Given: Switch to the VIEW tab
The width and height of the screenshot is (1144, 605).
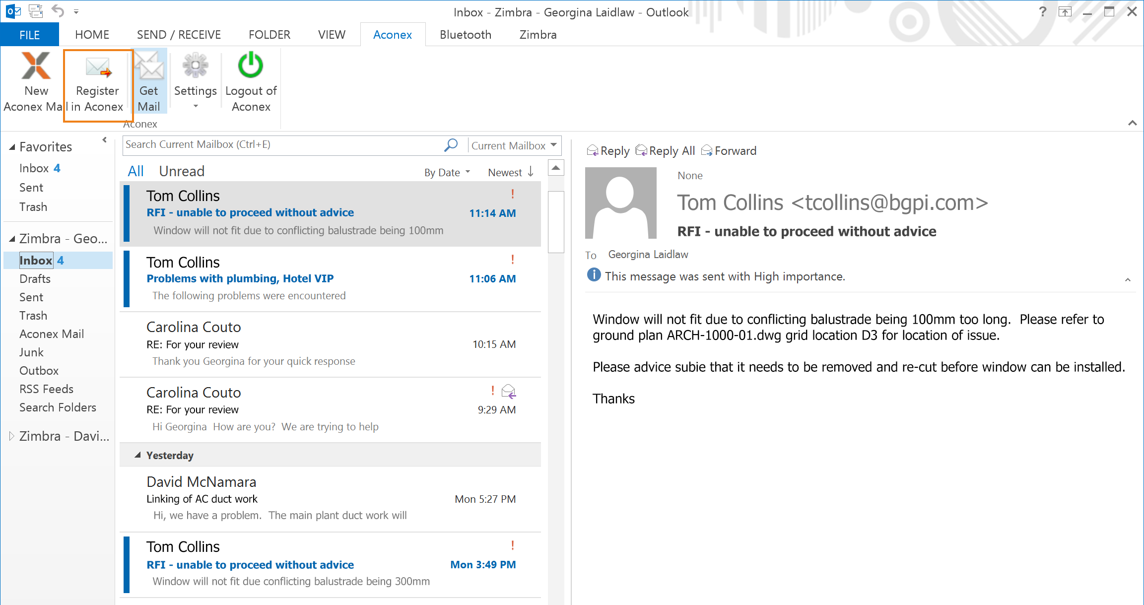Looking at the screenshot, I should tap(332, 35).
